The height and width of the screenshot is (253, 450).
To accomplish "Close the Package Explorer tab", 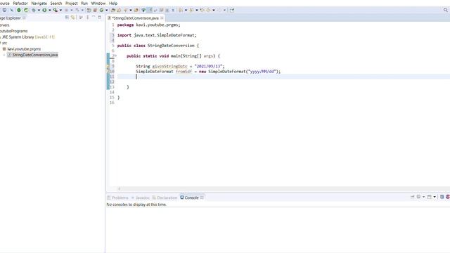I will click(24, 18).
